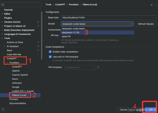Open the FIM template CodeQwen2.5 dropdown
The image size is (158, 113).
click(80, 67)
